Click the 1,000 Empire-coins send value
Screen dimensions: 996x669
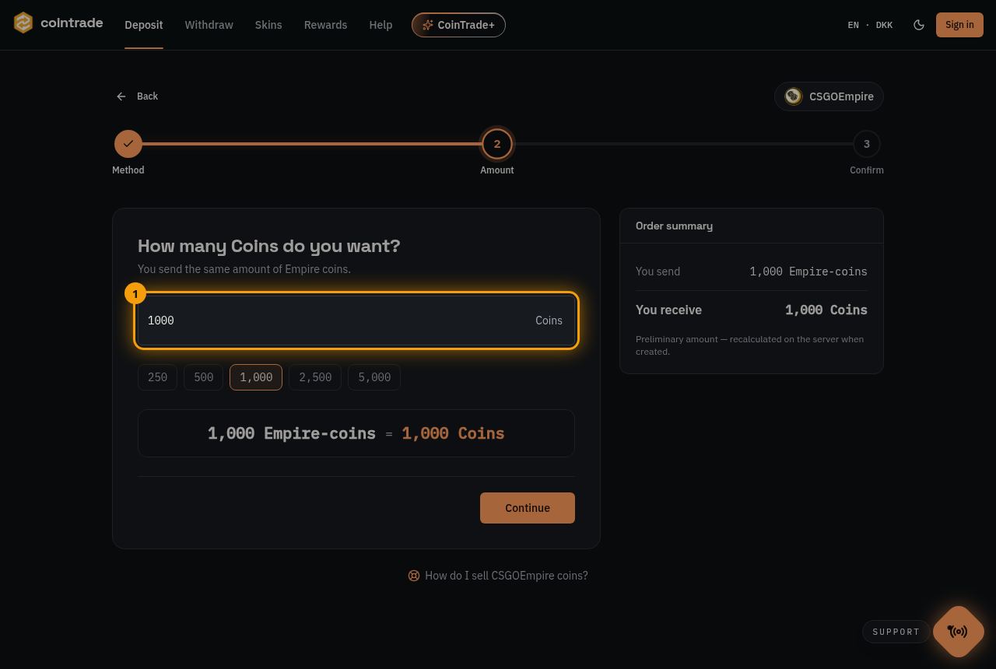point(808,271)
